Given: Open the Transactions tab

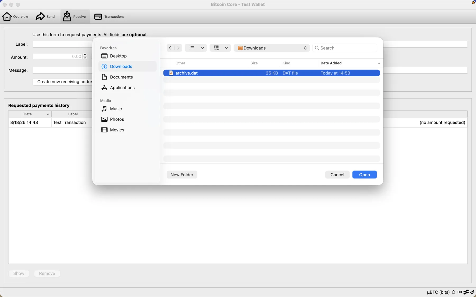Looking at the screenshot, I should click(x=109, y=17).
